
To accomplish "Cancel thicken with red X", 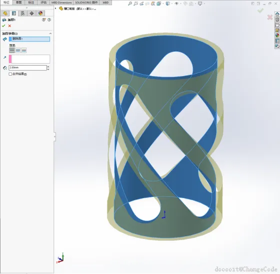I will (9, 26).
